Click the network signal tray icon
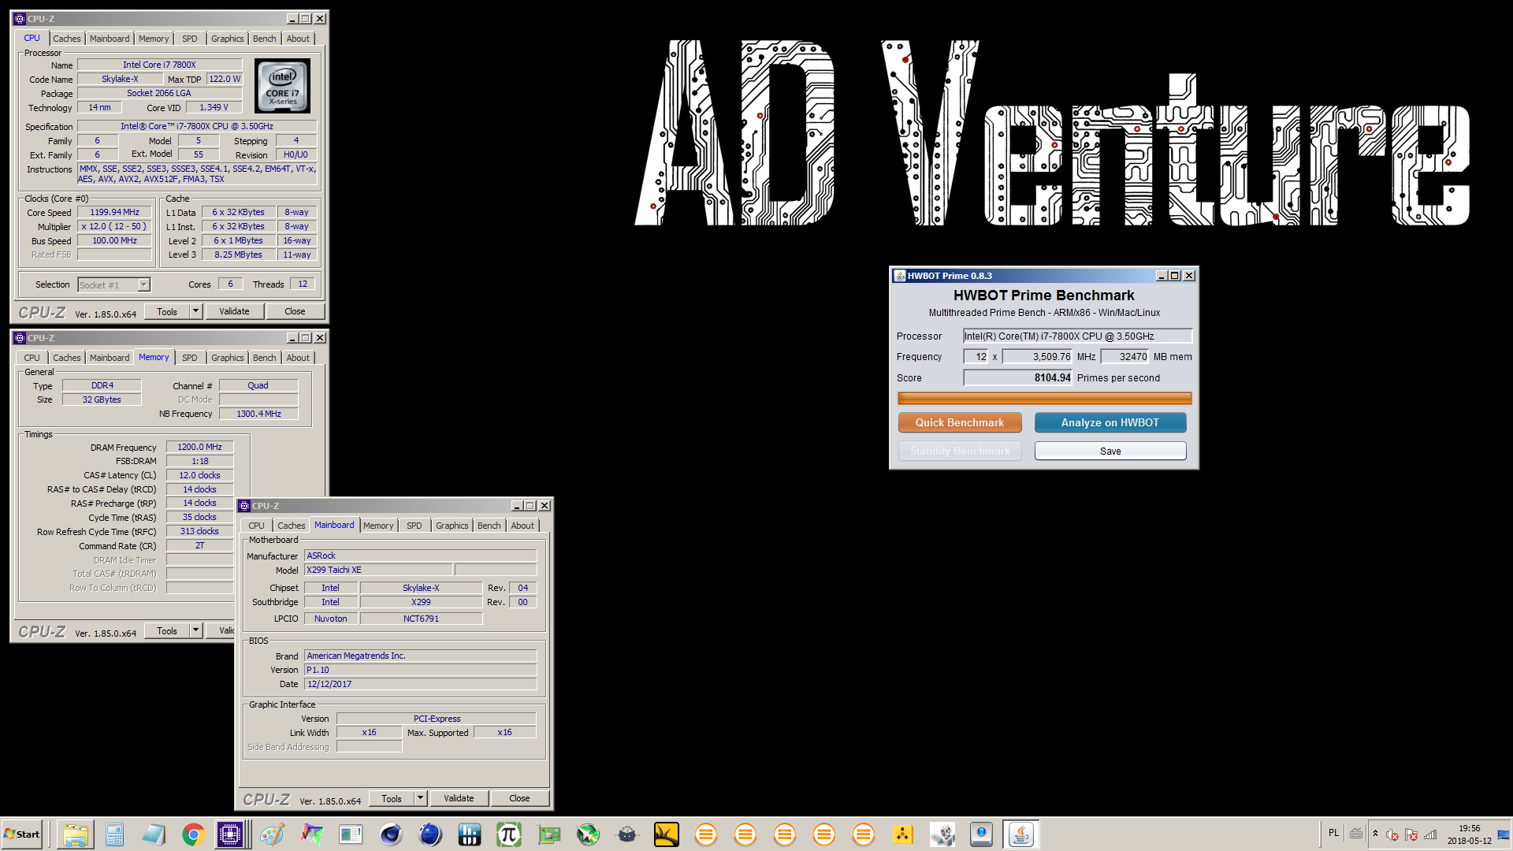 point(1430,834)
